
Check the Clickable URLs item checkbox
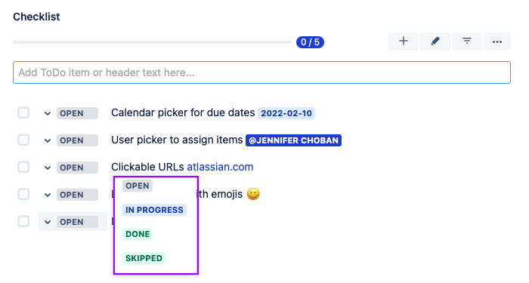[x=23, y=167]
